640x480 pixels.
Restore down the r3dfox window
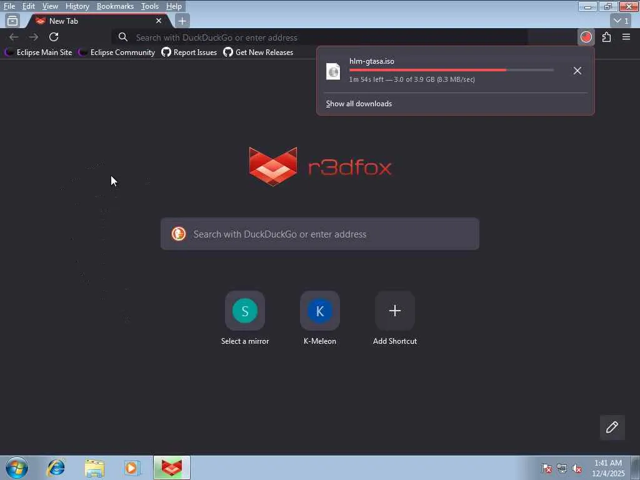click(608, 6)
